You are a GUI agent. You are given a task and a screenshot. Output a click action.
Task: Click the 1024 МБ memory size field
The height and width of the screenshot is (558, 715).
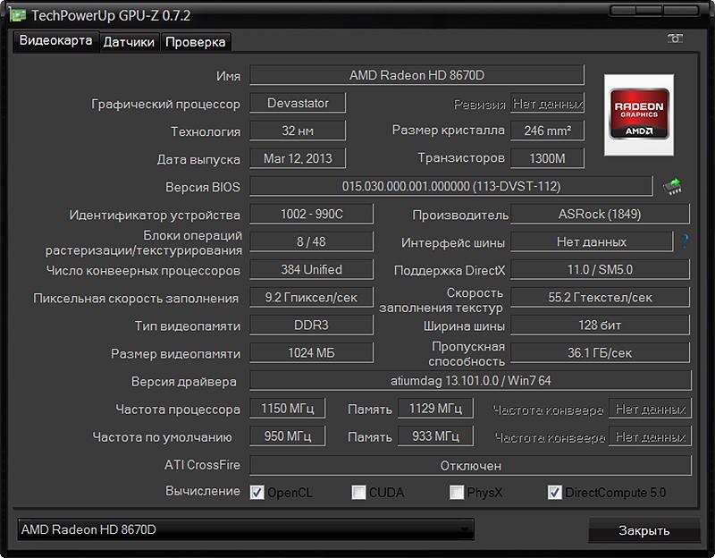tap(311, 352)
